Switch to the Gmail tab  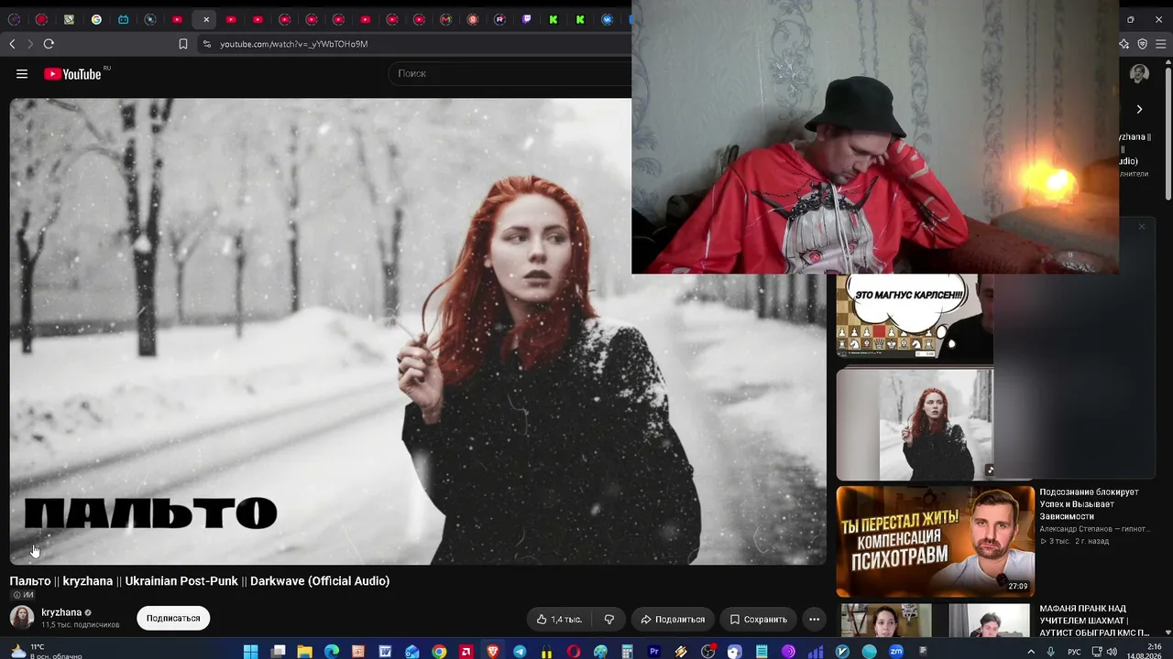(x=446, y=19)
